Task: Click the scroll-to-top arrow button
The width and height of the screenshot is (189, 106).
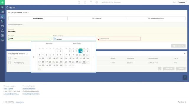Action: pos(185,78)
